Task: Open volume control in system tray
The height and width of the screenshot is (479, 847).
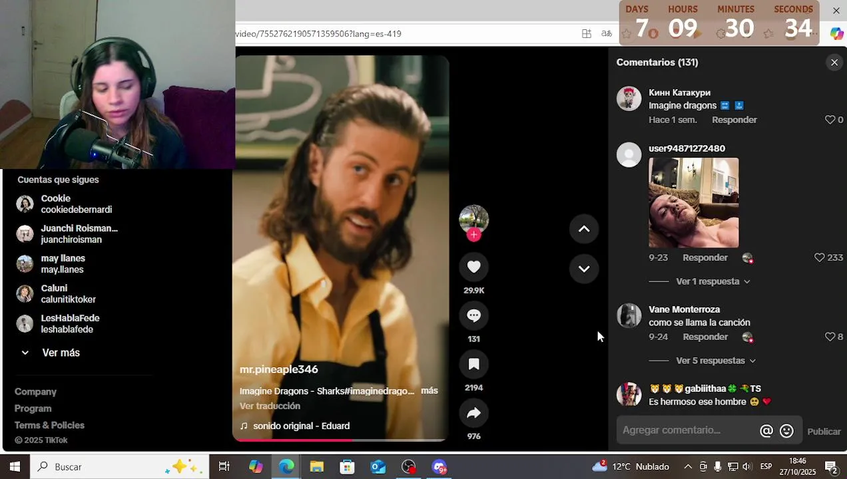Action: click(x=746, y=467)
